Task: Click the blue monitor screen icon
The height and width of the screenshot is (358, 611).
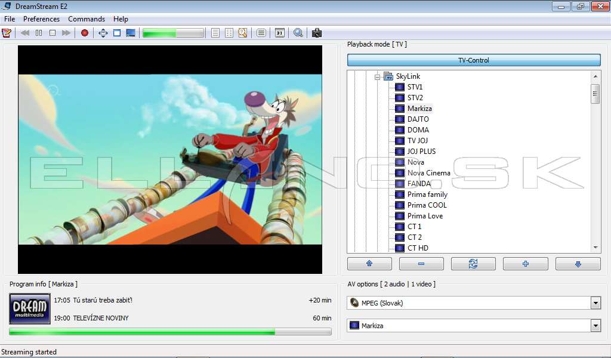Action: 131,33
